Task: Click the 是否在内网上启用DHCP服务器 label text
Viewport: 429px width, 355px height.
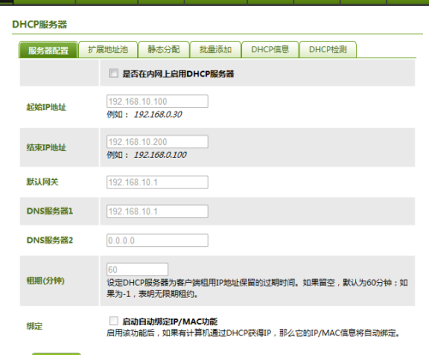Action: pyautogui.click(x=178, y=74)
